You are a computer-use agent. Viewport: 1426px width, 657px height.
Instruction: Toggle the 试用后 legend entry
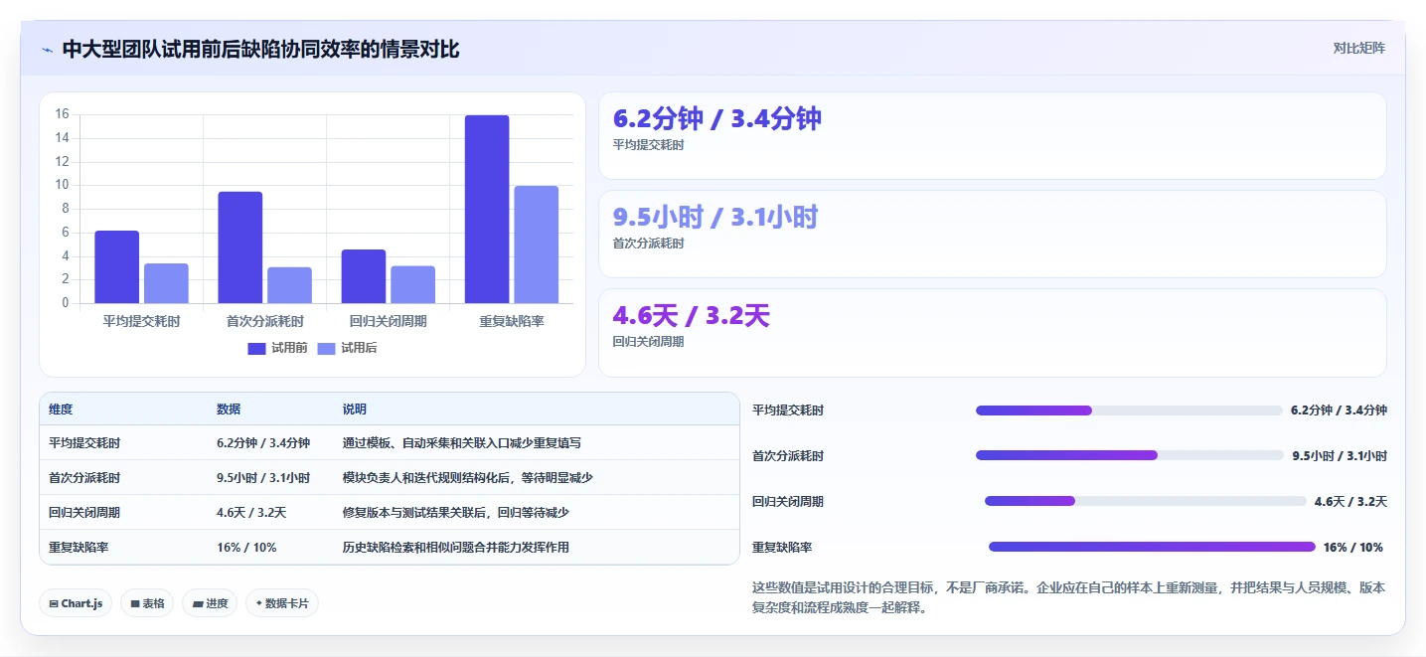[x=347, y=348]
